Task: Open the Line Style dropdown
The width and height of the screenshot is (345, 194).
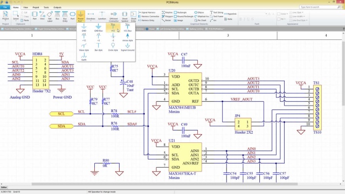Action: pyautogui.click(x=296, y=12)
